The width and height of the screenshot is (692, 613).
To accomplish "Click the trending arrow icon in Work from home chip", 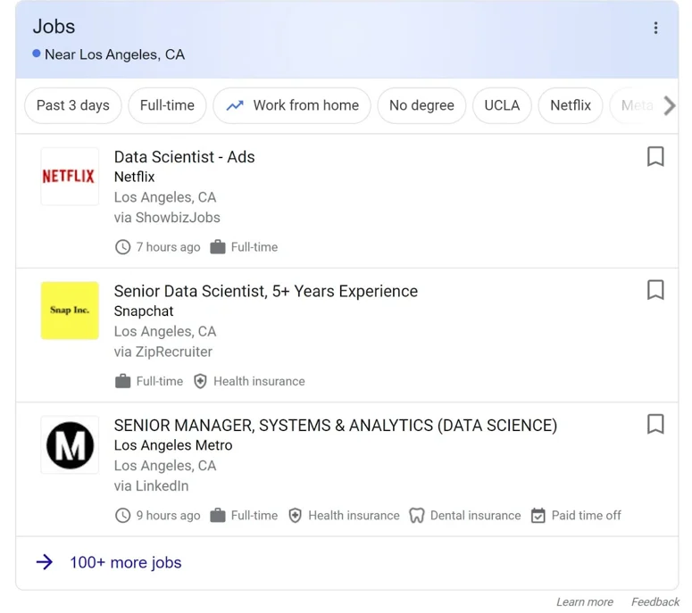I will (x=235, y=105).
